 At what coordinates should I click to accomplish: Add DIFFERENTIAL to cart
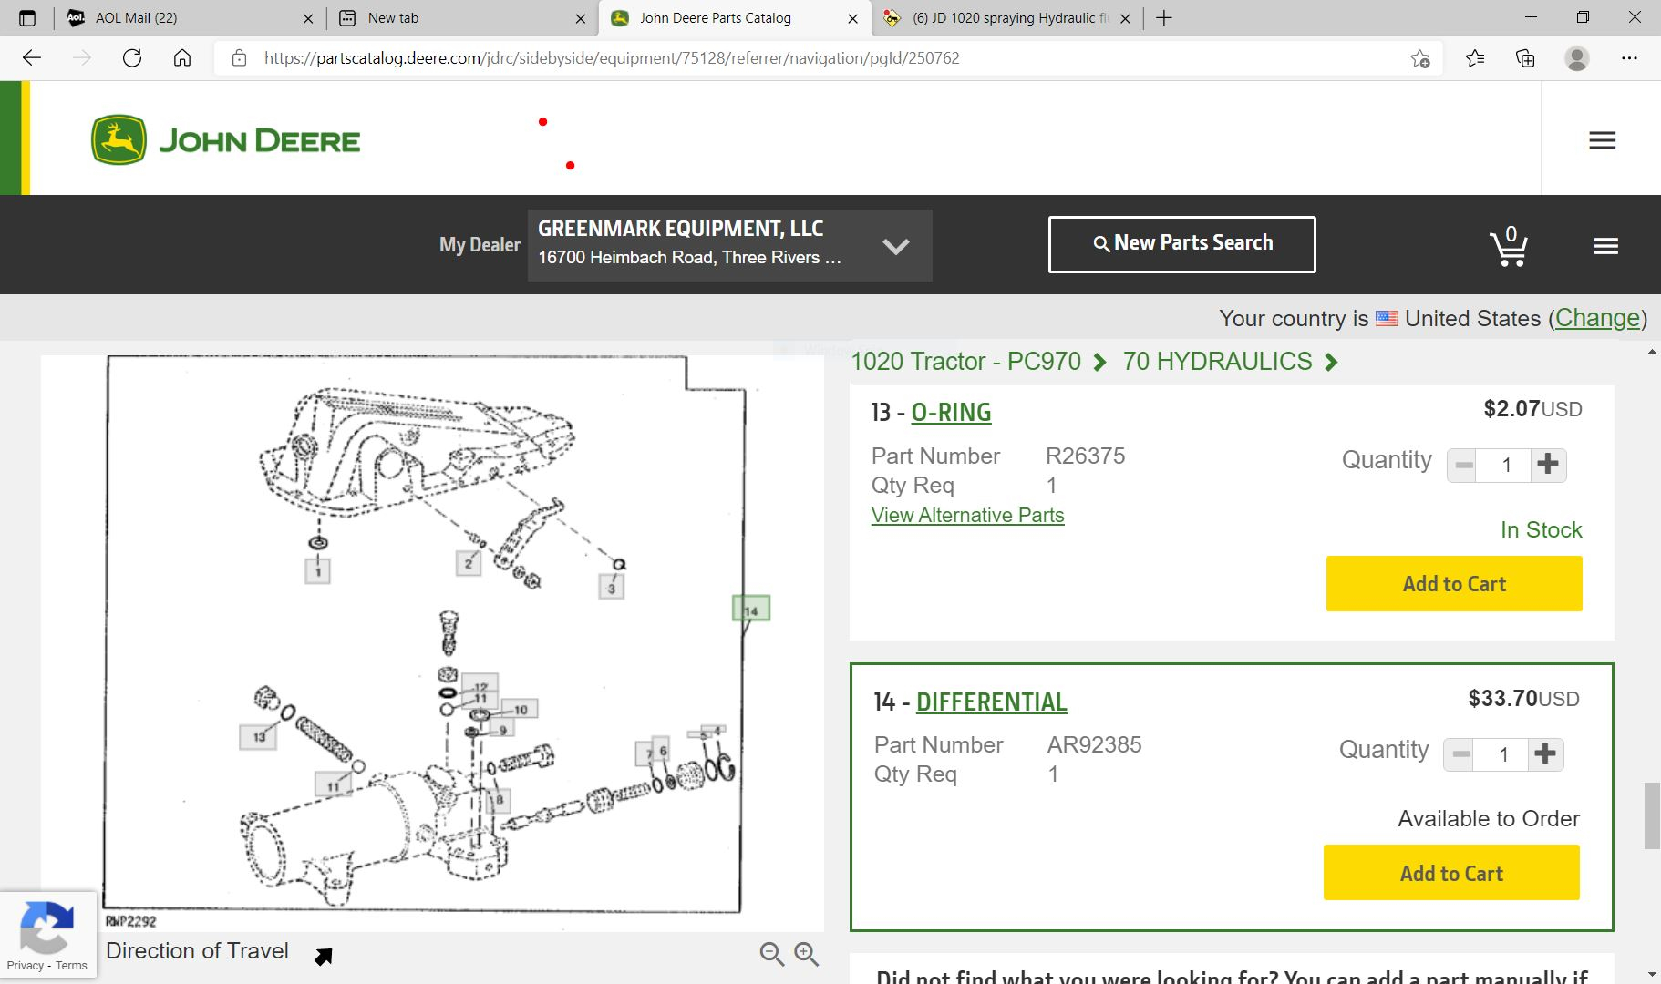point(1451,873)
